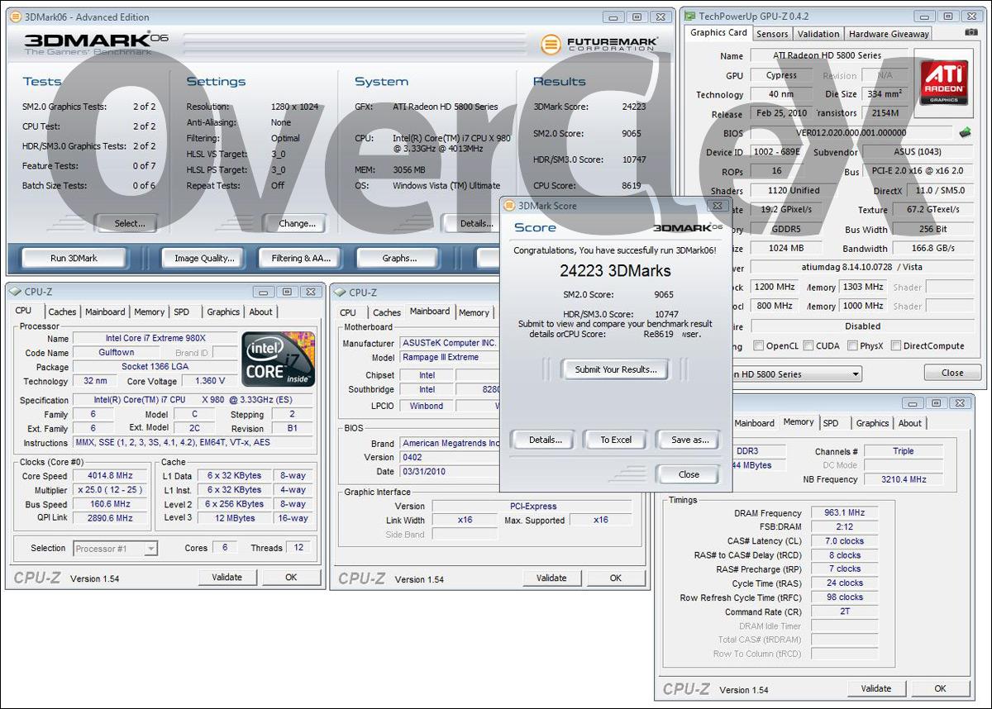Click the 3DMark Score dialog title icon
The image size is (992, 709).
509,206
